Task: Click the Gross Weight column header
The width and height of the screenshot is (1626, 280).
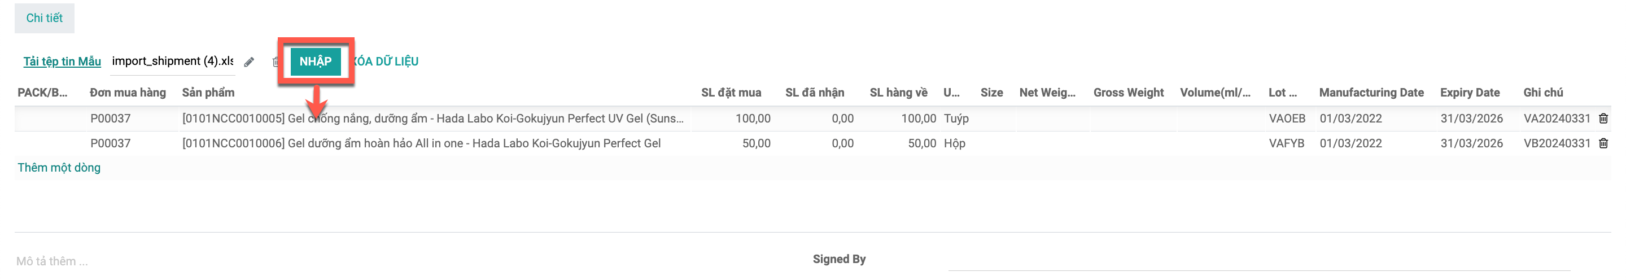Action: pyautogui.click(x=1129, y=92)
